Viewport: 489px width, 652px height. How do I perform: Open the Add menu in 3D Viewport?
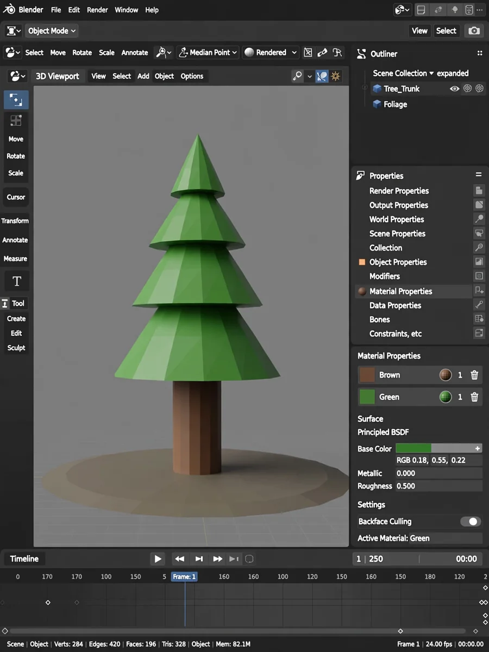coord(143,76)
